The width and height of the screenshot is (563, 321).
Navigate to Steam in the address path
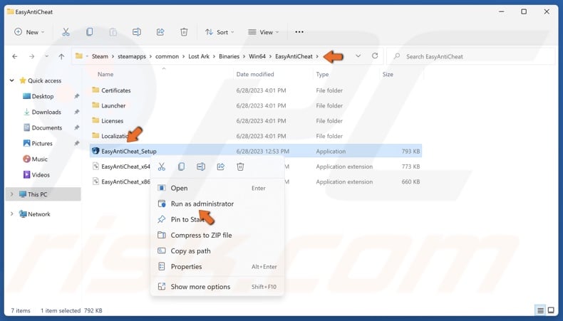point(100,56)
